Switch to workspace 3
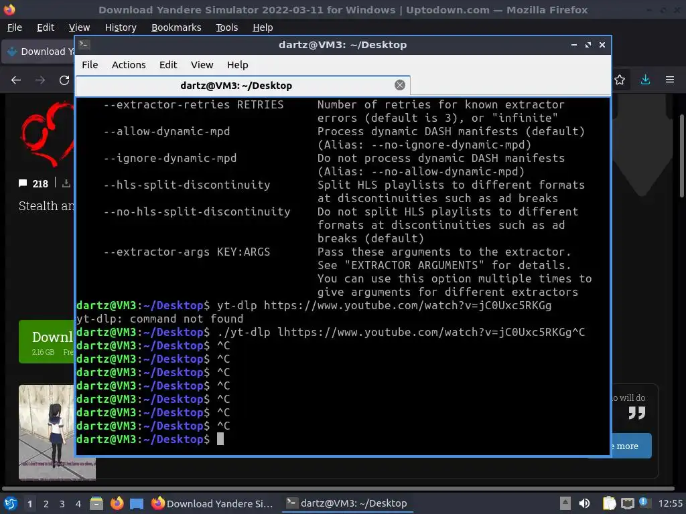This screenshot has height=514, width=686. [x=62, y=504]
